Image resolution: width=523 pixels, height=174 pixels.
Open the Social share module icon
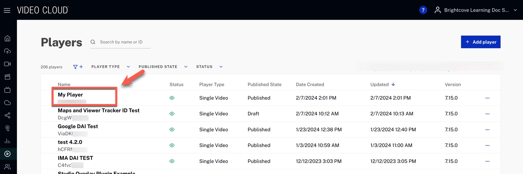pyautogui.click(x=7, y=115)
